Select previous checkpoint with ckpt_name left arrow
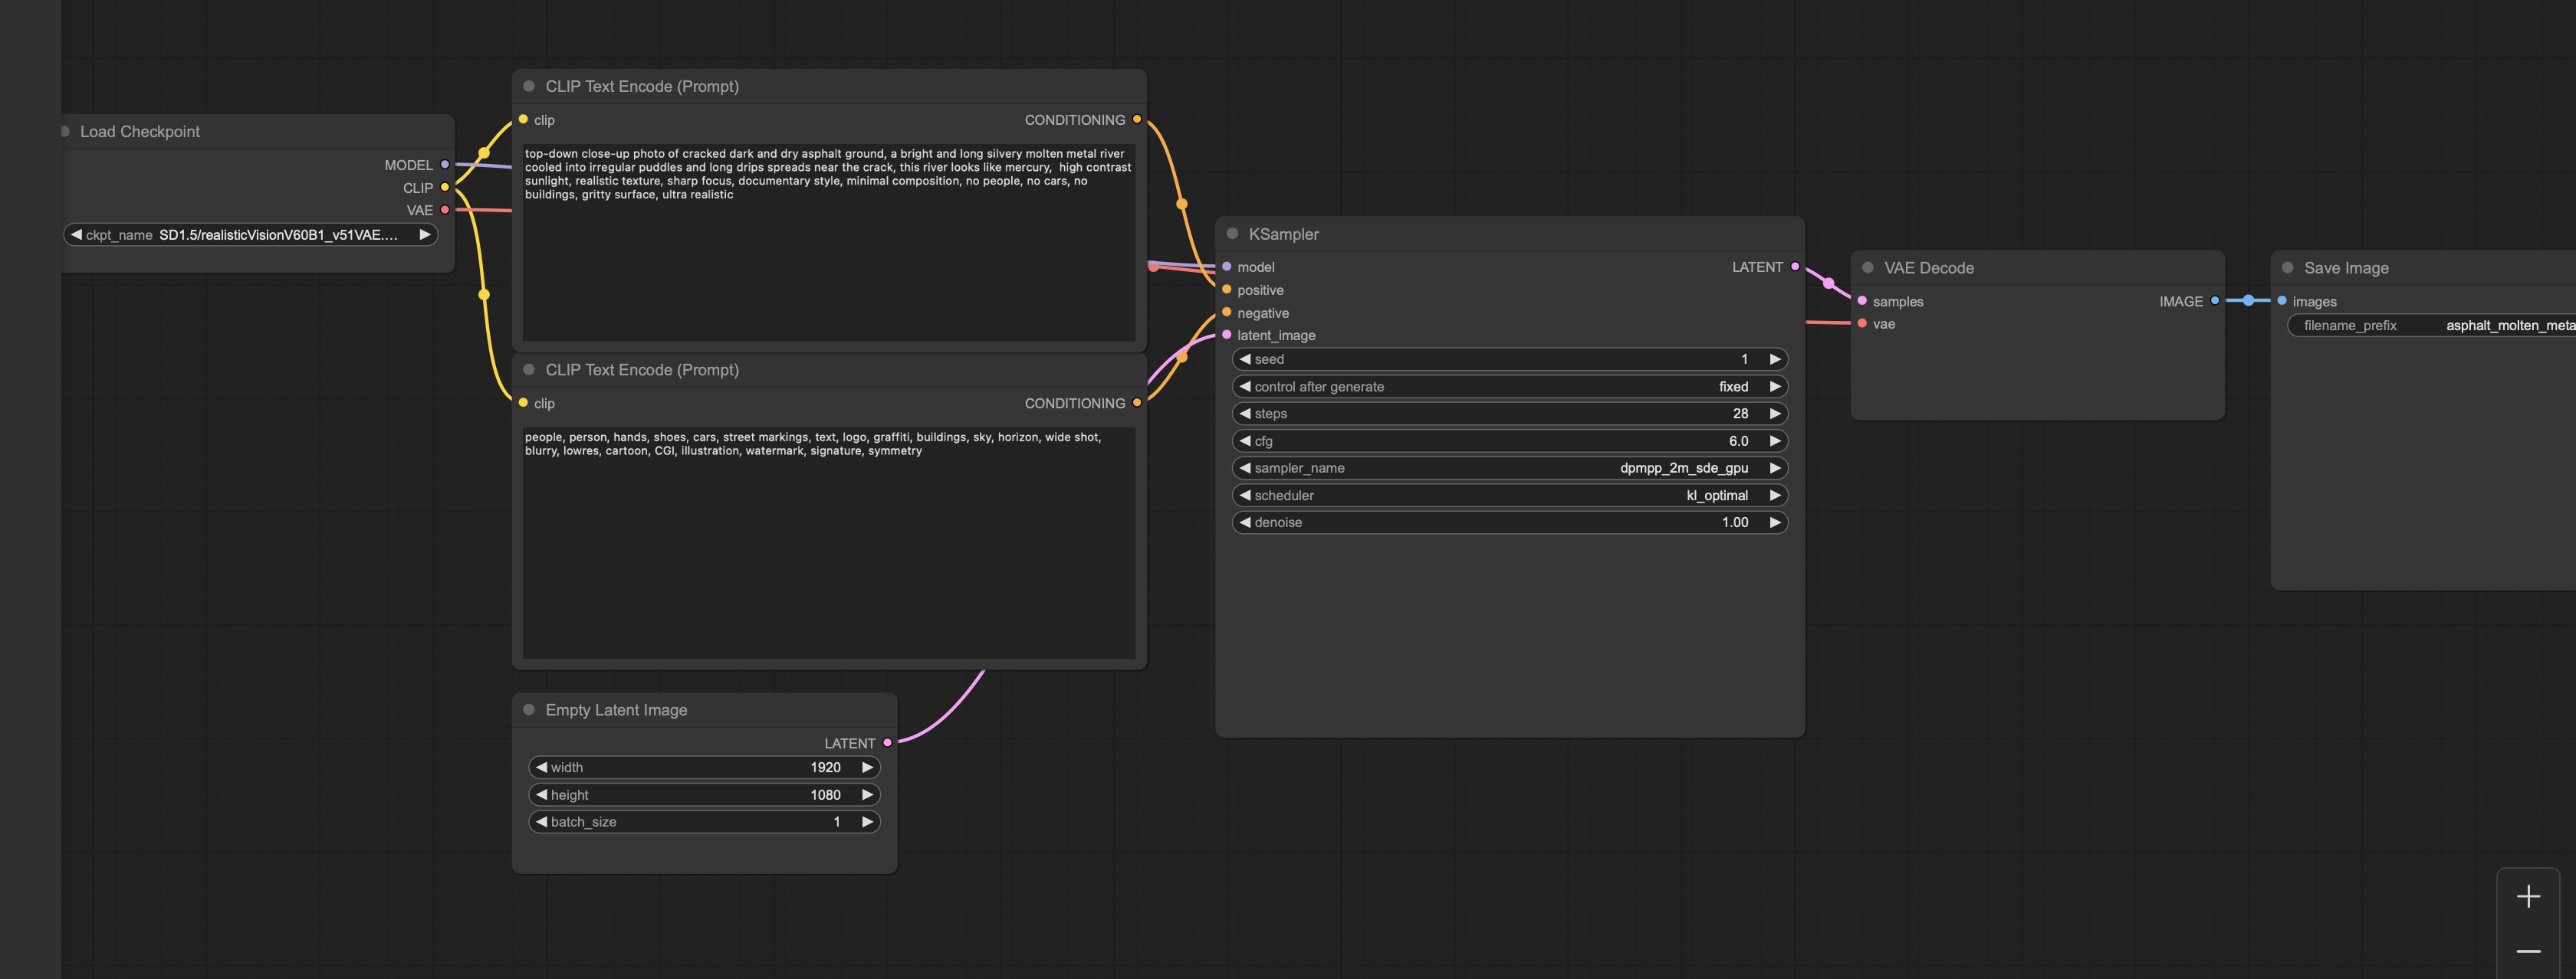This screenshot has width=2576, height=979. [76, 234]
